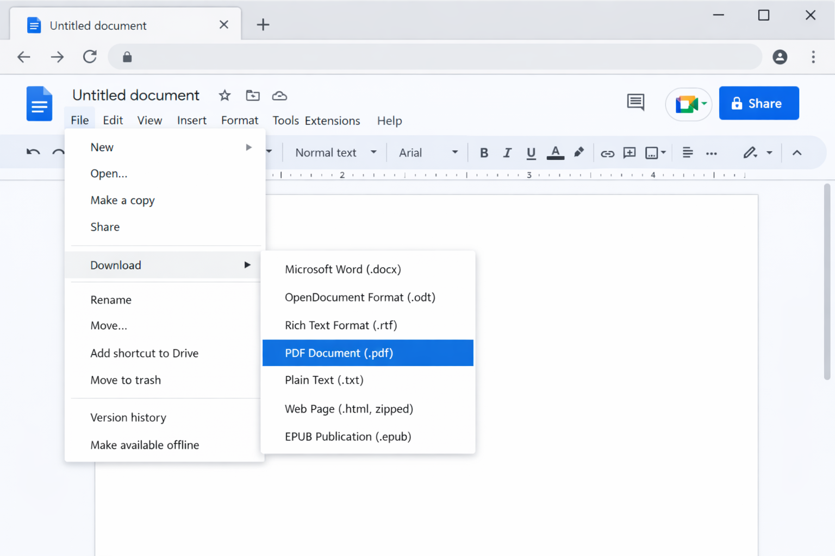Reload the page
835x556 pixels.
point(90,56)
